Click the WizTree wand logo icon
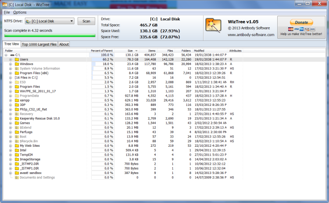 [x=213, y=25]
